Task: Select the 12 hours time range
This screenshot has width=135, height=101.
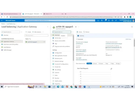Action: tap(101, 64)
